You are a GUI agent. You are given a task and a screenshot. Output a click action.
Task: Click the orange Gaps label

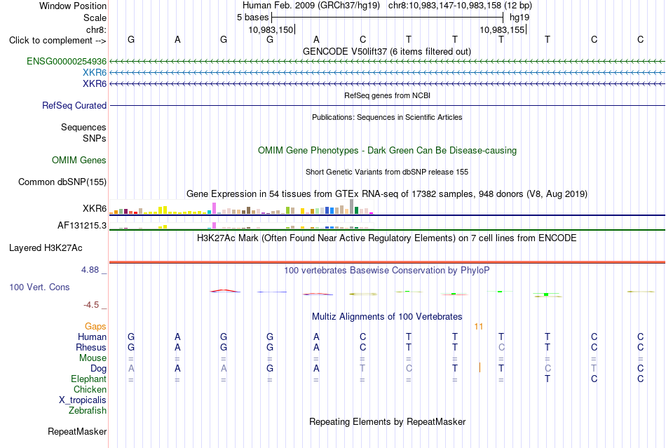point(95,326)
